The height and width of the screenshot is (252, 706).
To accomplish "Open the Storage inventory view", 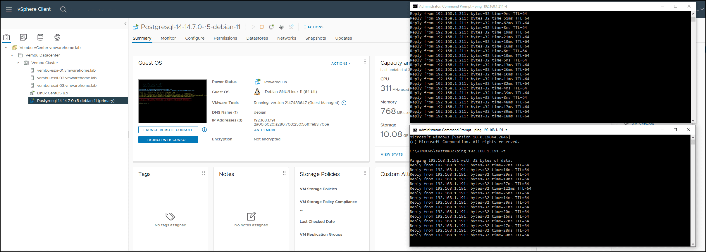I will click(40, 37).
